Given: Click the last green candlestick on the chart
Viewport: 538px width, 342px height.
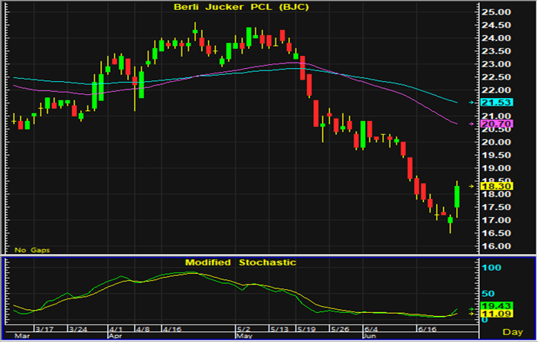Looking at the screenshot, I should point(457,196).
